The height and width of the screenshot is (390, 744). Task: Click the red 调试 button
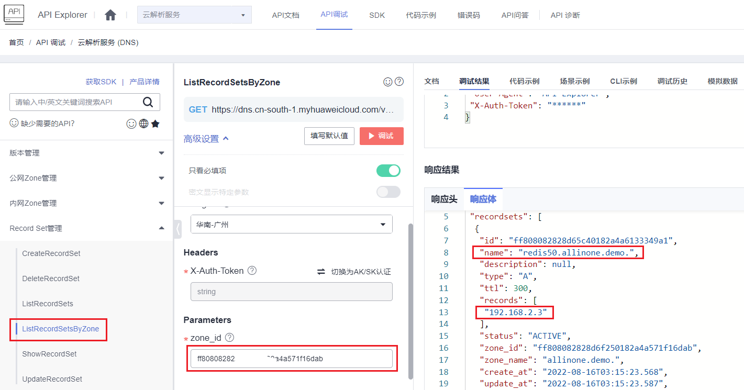tap(381, 136)
